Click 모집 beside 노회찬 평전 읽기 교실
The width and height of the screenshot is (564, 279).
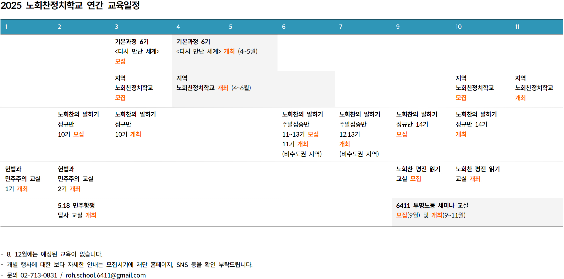[x=416, y=179]
